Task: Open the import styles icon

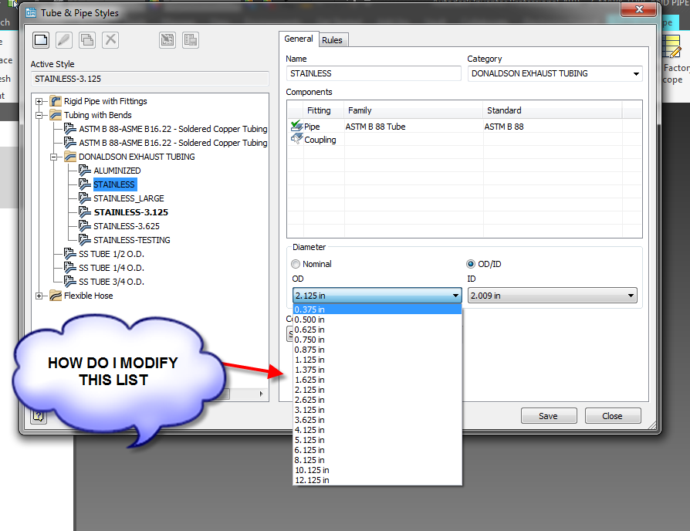Action: pyautogui.click(x=167, y=39)
